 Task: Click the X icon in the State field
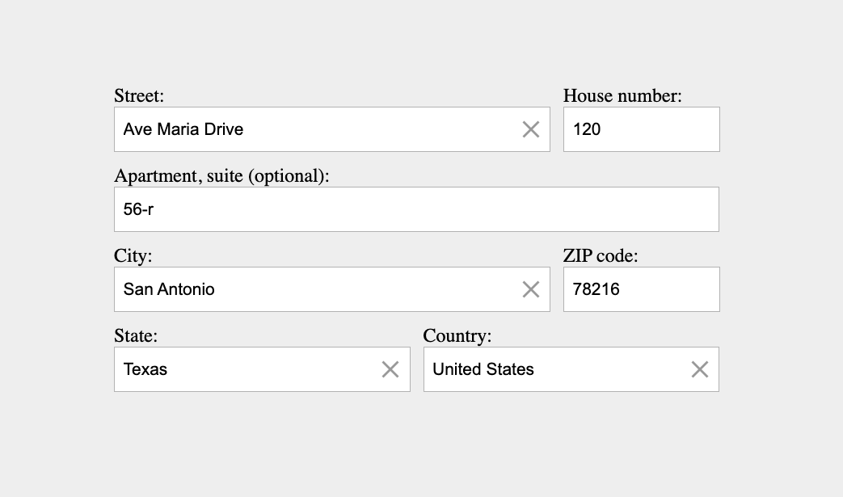click(390, 369)
